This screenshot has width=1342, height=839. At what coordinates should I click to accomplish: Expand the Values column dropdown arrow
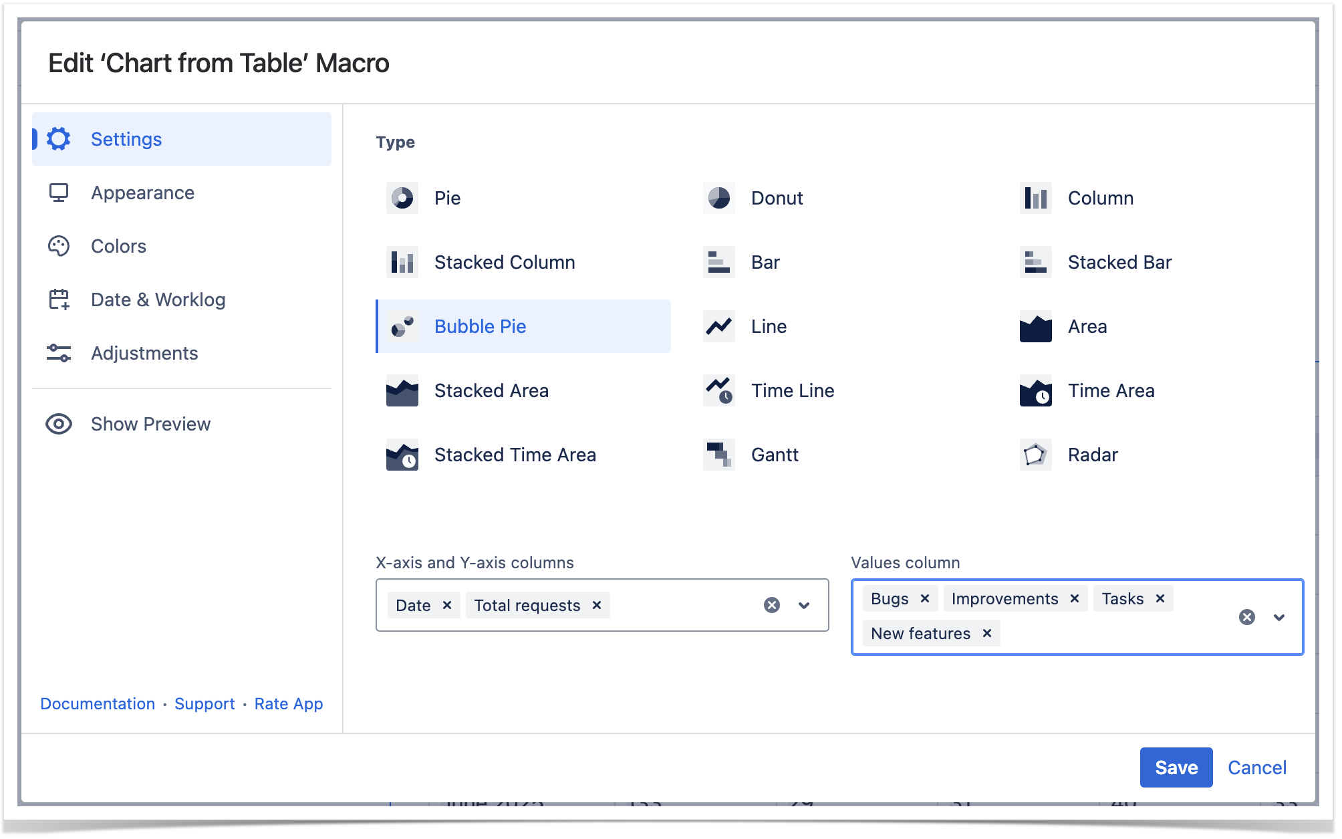tap(1279, 617)
